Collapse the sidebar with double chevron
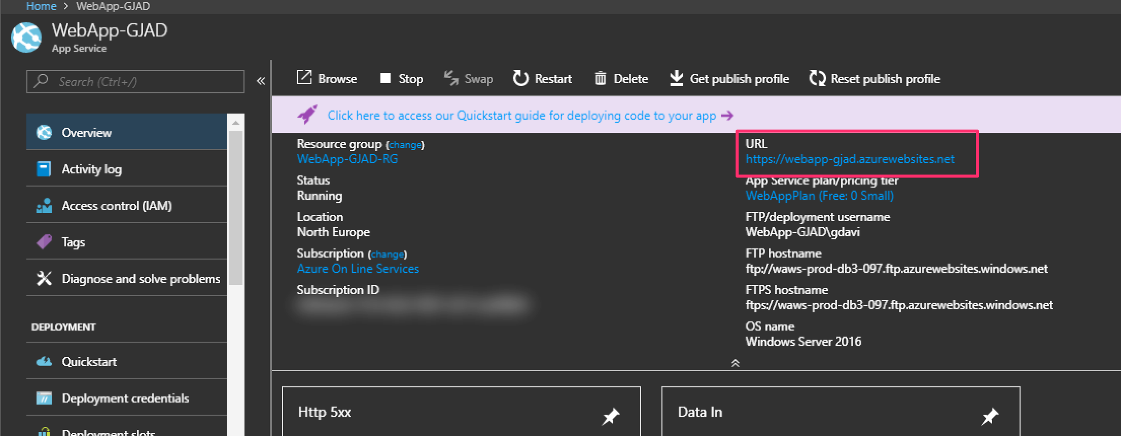The width and height of the screenshot is (1121, 436). pos(261,81)
